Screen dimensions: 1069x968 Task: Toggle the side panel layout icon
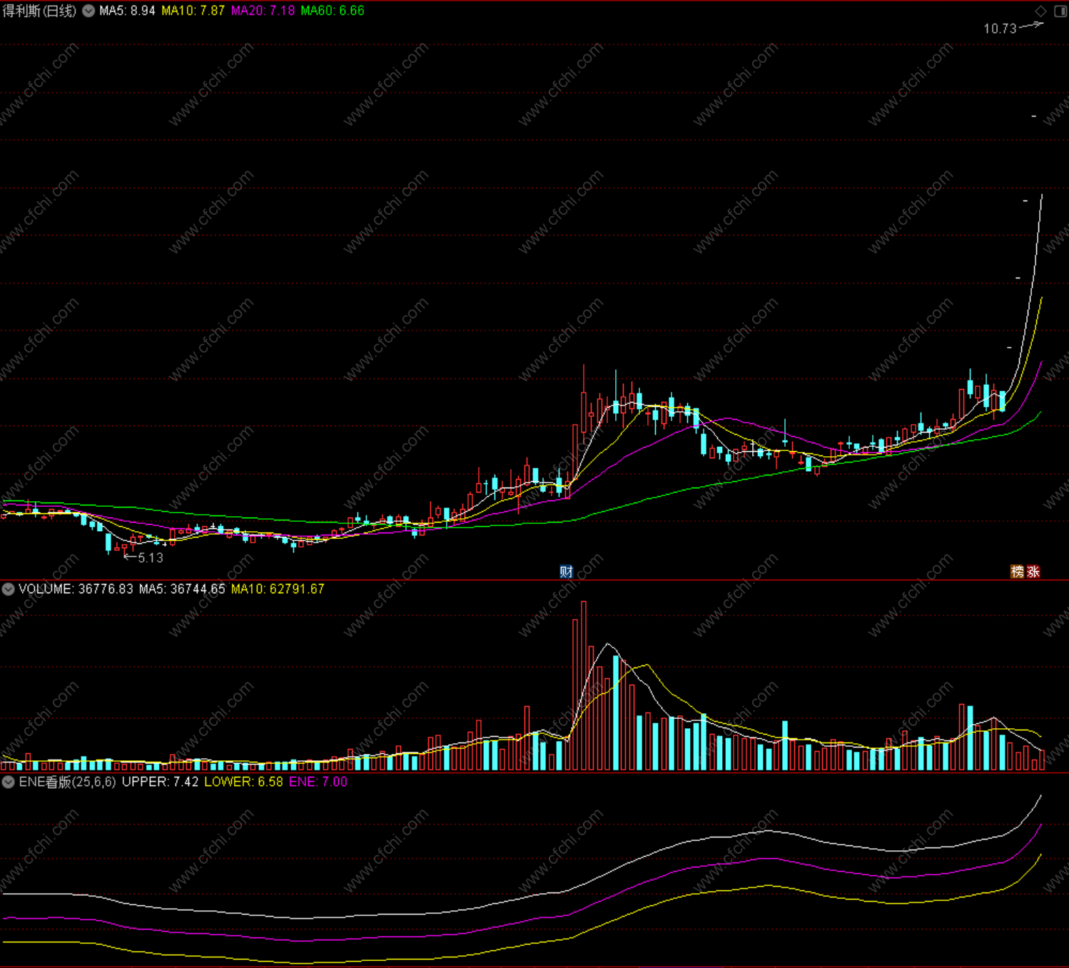(x=1060, y=11)
